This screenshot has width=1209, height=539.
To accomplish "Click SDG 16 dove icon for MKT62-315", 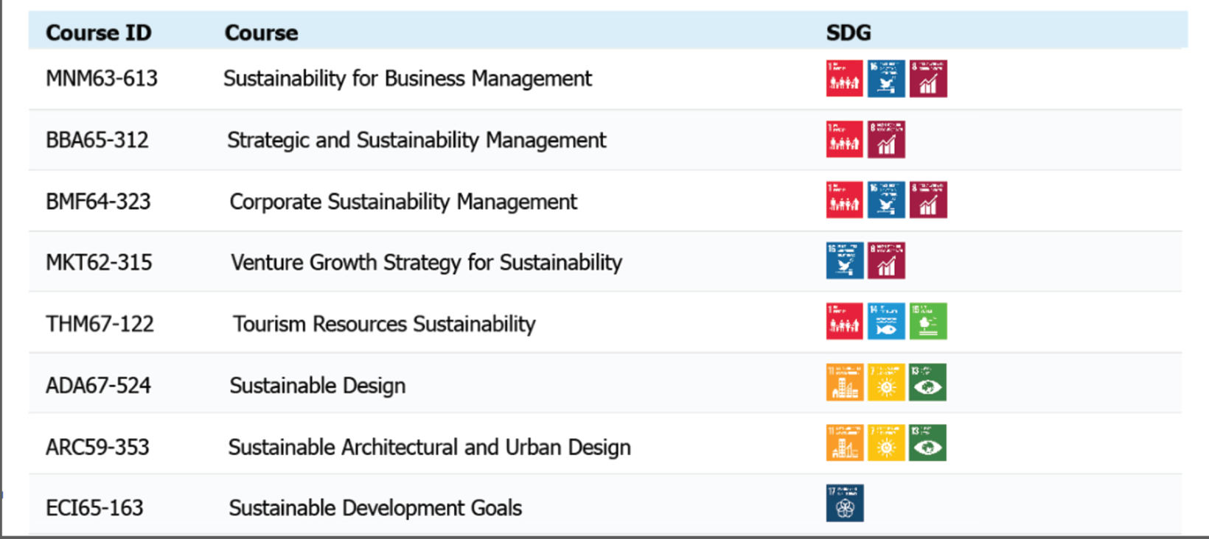I will (844, 261).
